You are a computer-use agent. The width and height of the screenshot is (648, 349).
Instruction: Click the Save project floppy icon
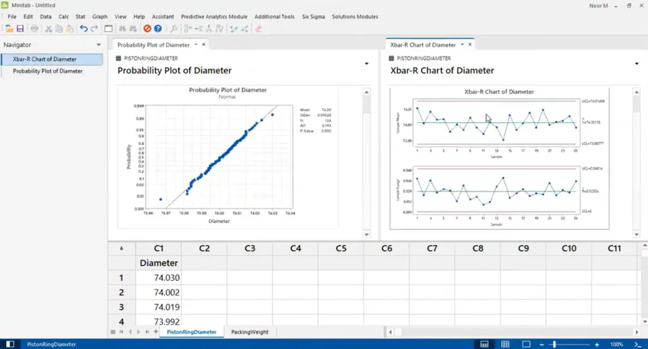[20, 29]
